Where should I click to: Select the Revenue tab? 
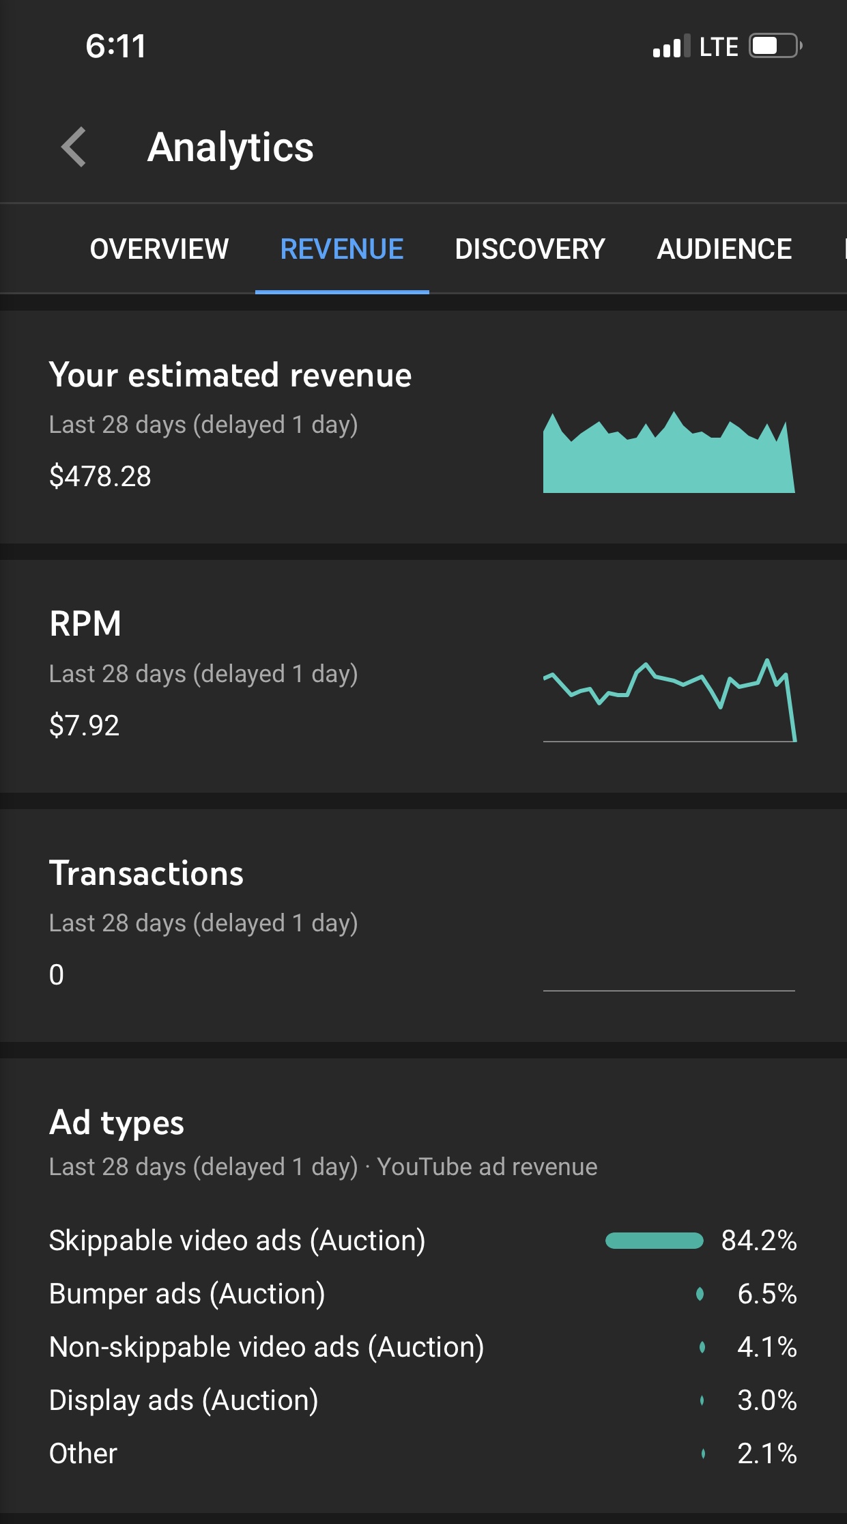(x=342, y=249)
